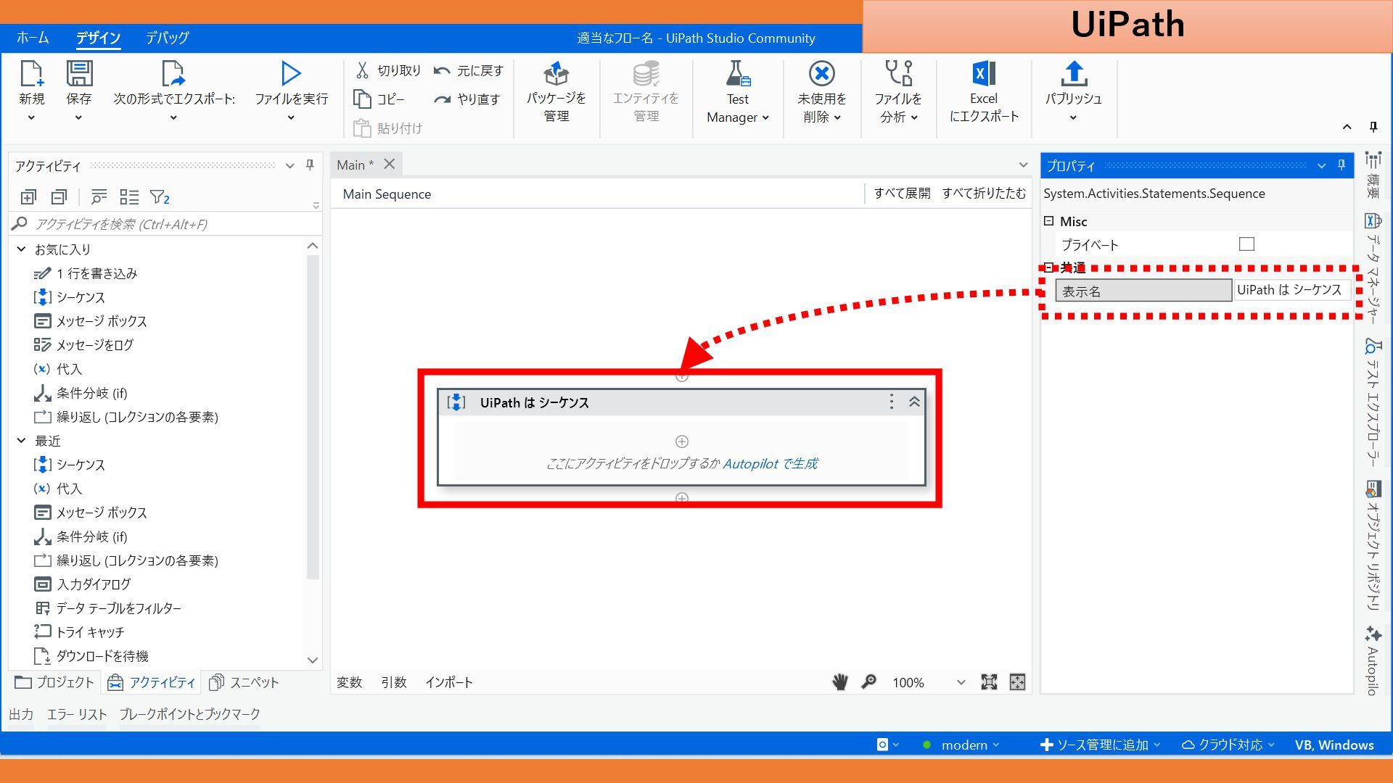The height and width of the screenshot is (783, 1393).
Task: Open the スニペット panel tab
Action: (244, 682)
